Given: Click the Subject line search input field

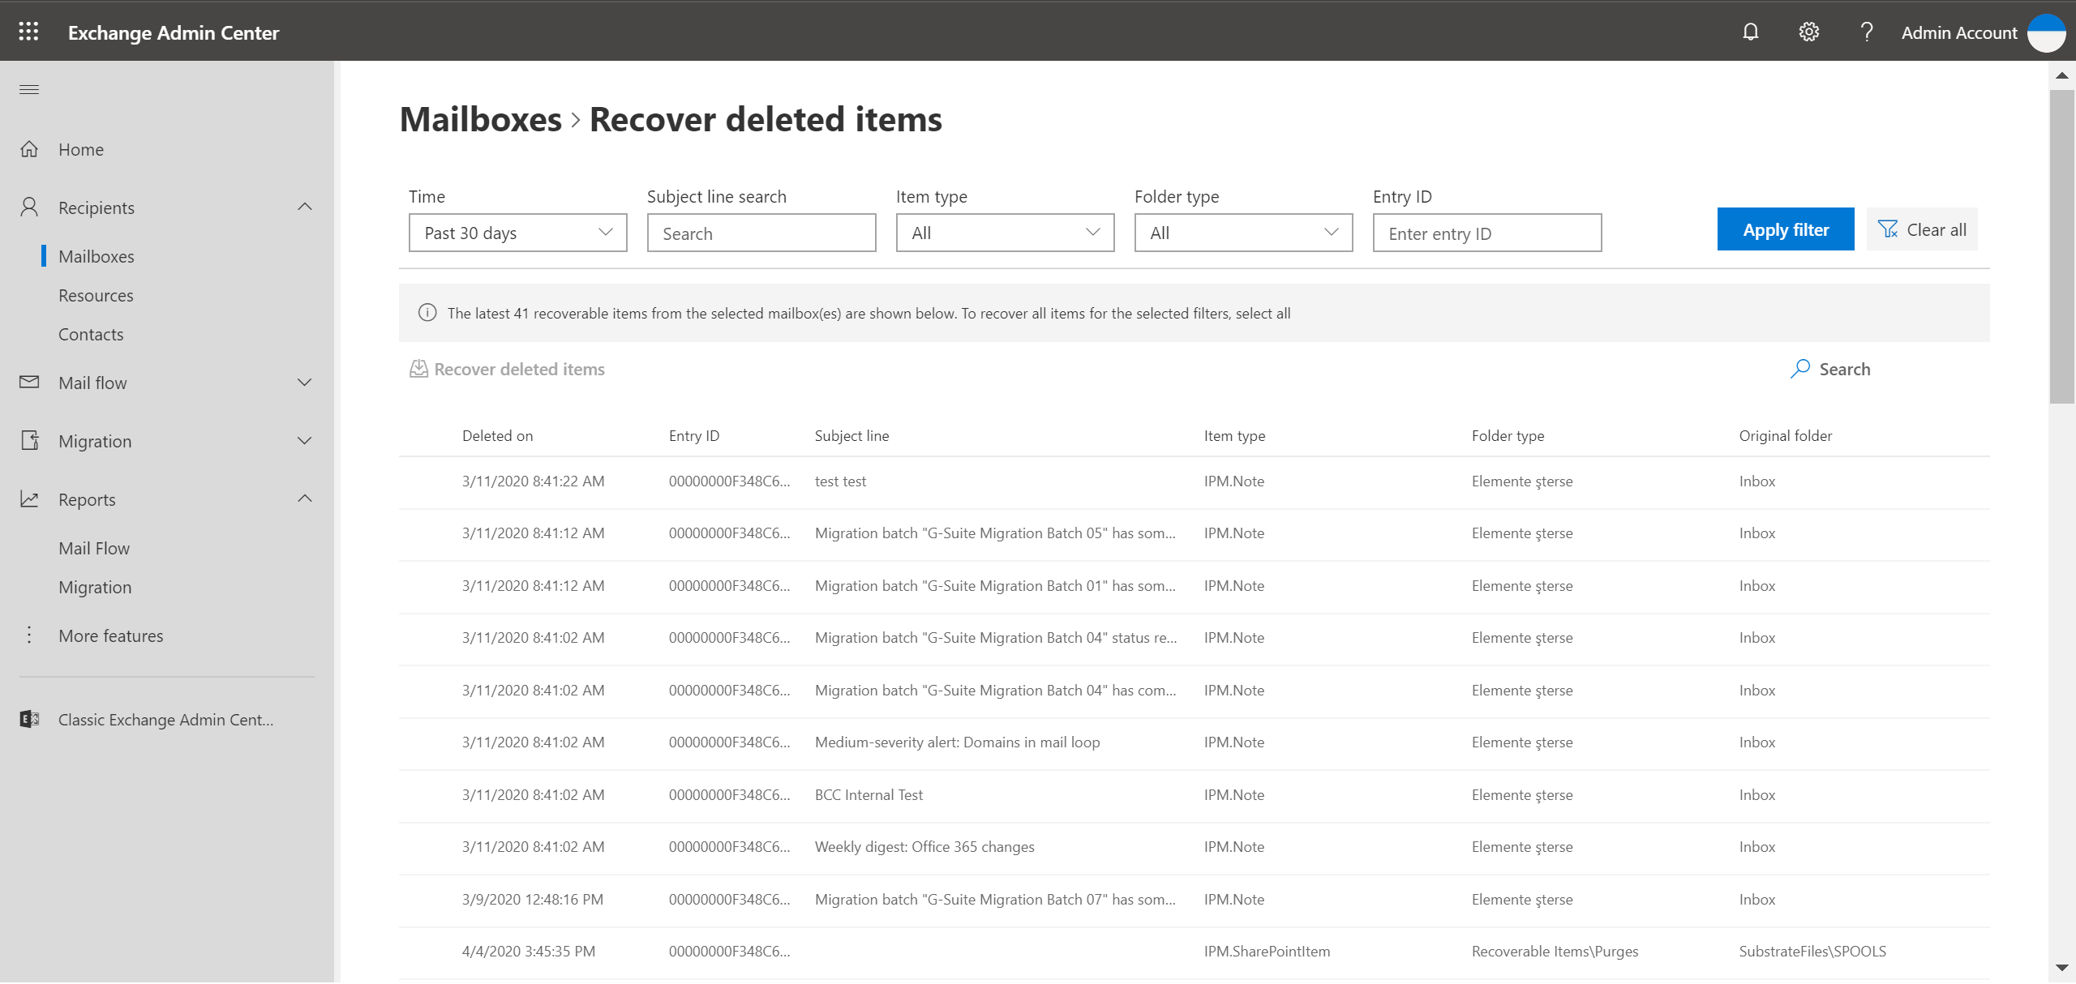Looking at the screenshot, I should click(760, 232).
